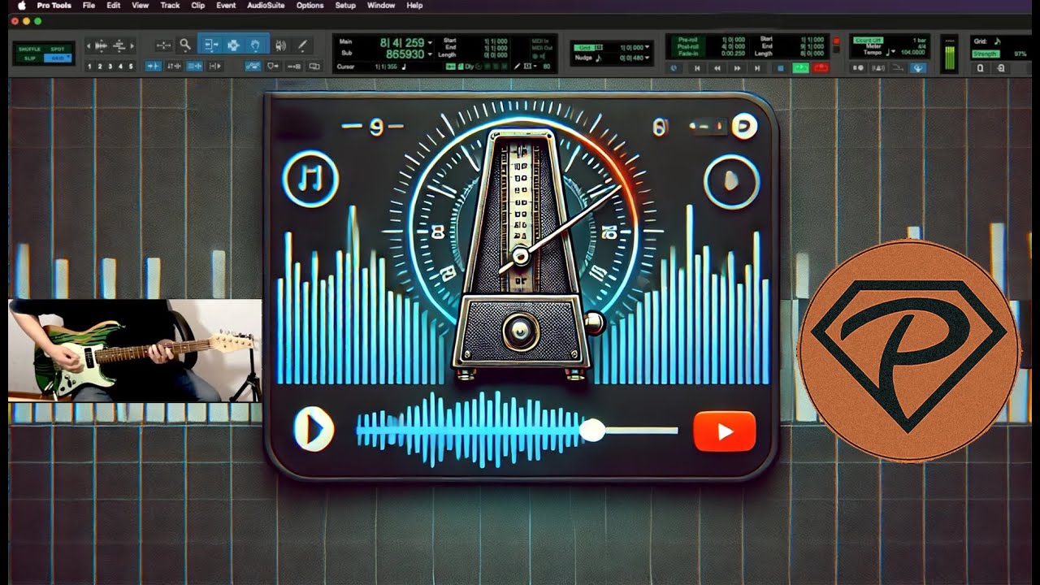Open the Pro Tools application menu
Image resolution: width=1040 pixels, height=585 pixels.
click(x=54, y=5)
